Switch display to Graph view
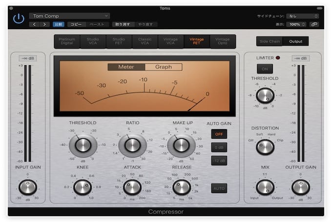 pyautogui.click(x=163, y=67)
